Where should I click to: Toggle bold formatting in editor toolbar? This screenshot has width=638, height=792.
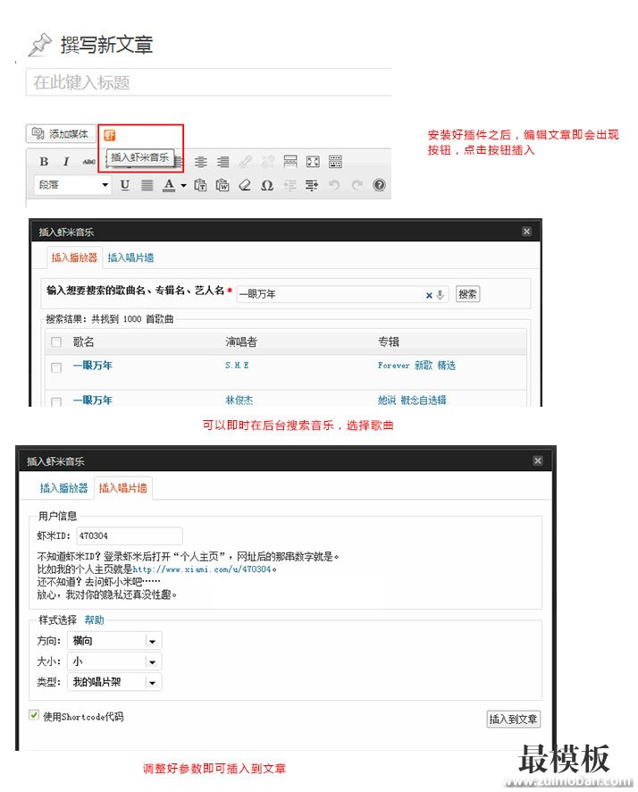pyautogui.click(x=44, y=162)
